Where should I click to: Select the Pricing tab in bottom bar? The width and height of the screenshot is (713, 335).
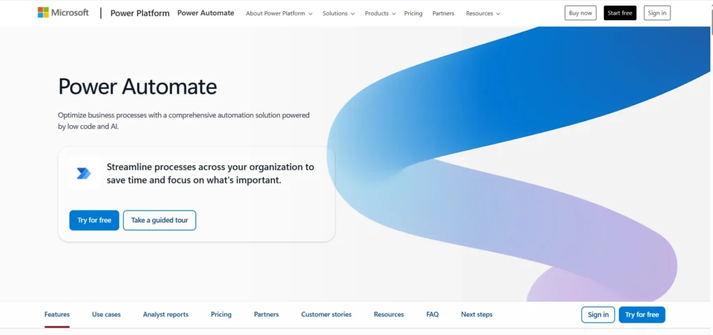(x=221, y=314)
